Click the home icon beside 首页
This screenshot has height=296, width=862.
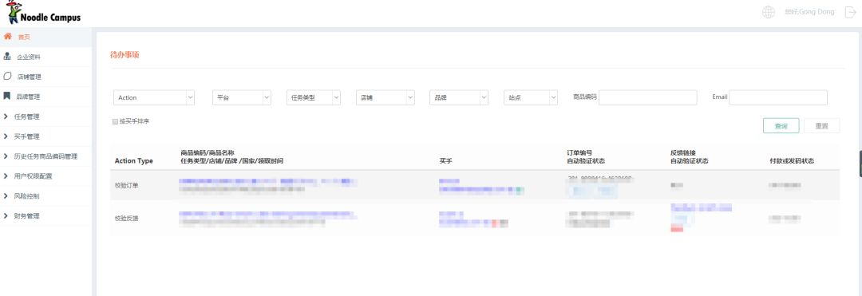7,36
